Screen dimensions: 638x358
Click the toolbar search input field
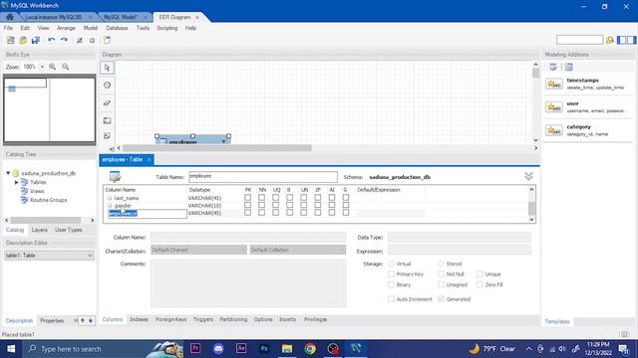tap(579, 40)
